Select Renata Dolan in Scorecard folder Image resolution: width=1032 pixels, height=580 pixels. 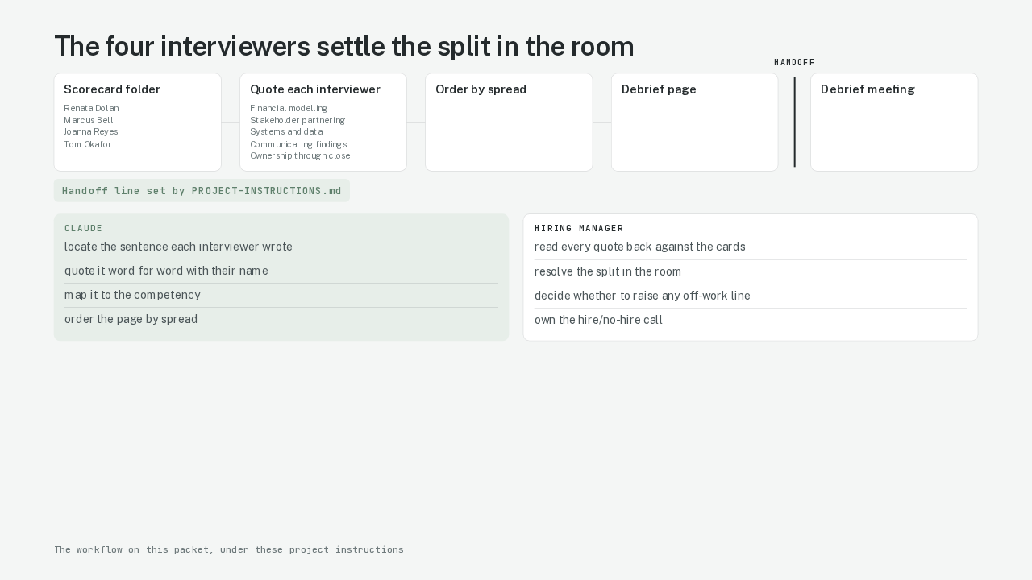91,108
